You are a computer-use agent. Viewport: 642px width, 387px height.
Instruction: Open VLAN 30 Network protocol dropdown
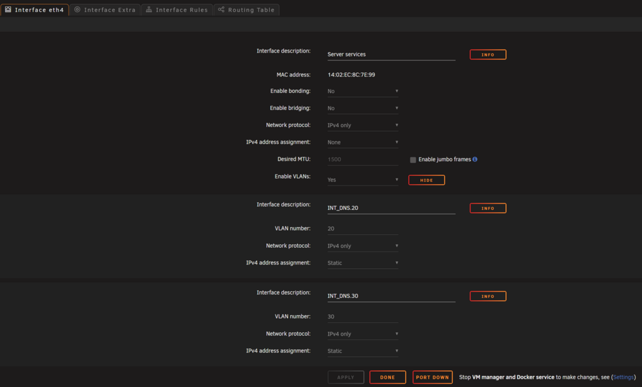coord(363,334)
